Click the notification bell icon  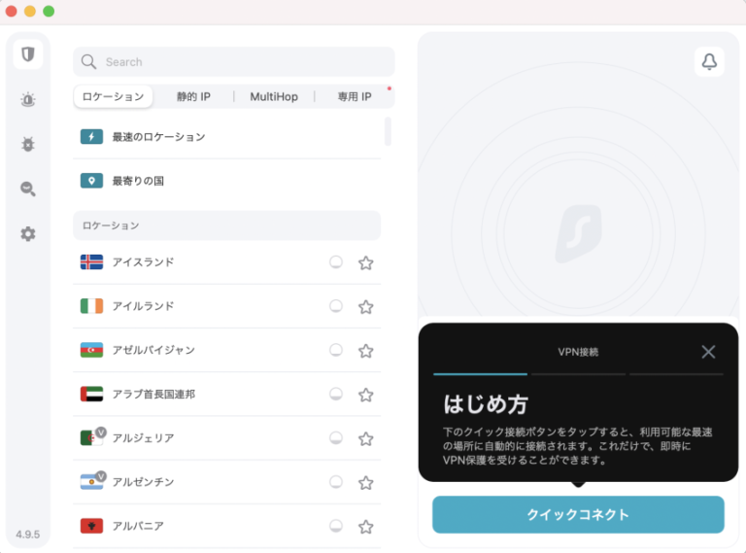point(709,62)
